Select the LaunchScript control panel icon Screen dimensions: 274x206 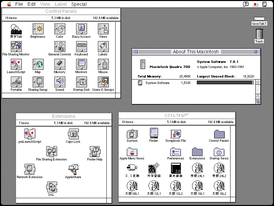(x=16, y=64)
